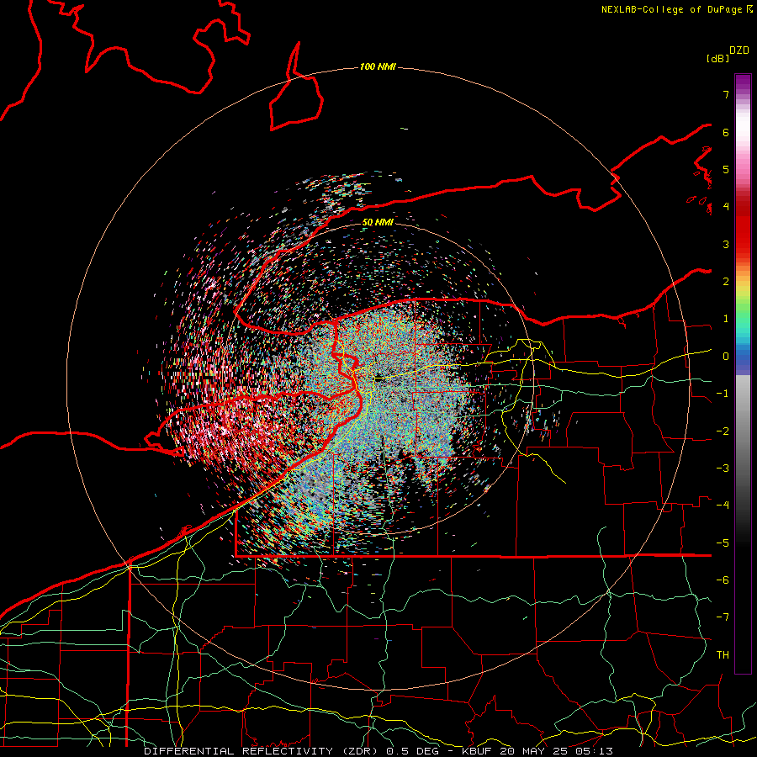Viewport: 757px width, 757px height.
Task: Click the 0 value on color scale
Action: pos(726,357)
